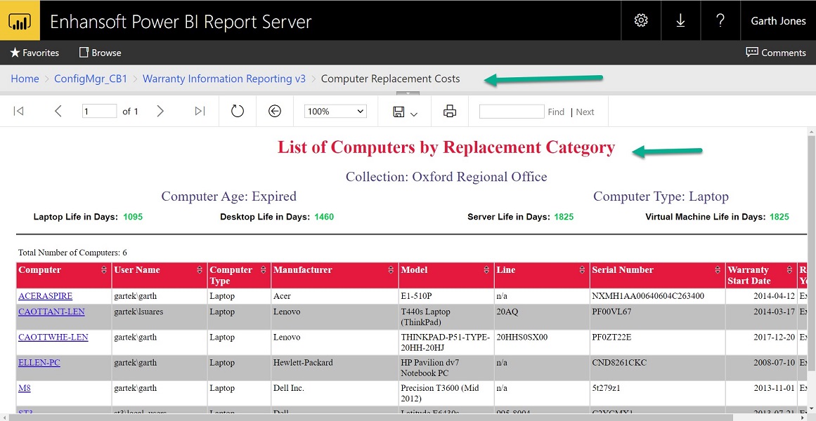Image resolution: width=816 pixels, height=421 pixels.
Task: Open the M8 computer link
Action: [25, 388]
